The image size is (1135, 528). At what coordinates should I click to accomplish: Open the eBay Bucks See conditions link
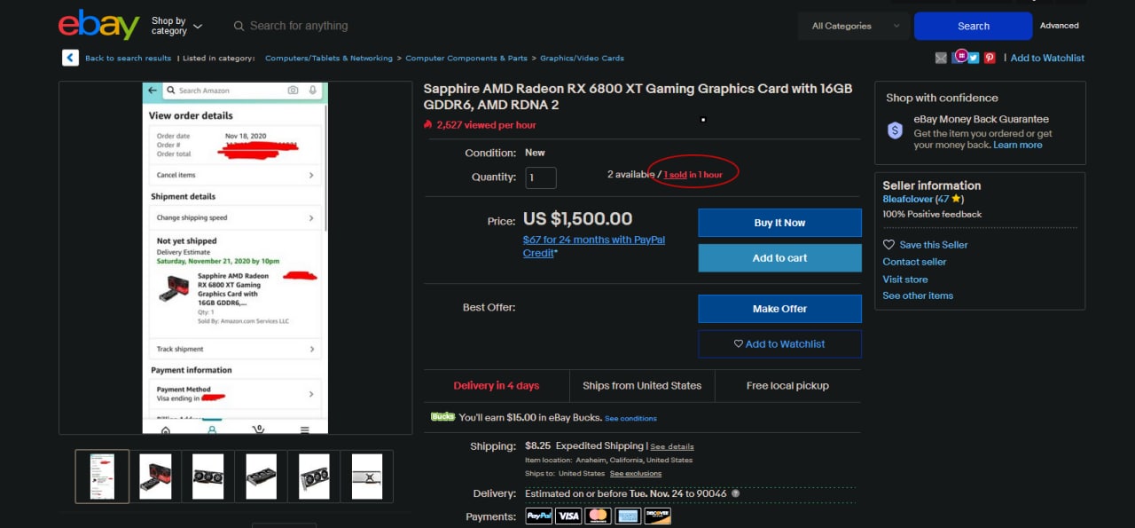(630, 418)
